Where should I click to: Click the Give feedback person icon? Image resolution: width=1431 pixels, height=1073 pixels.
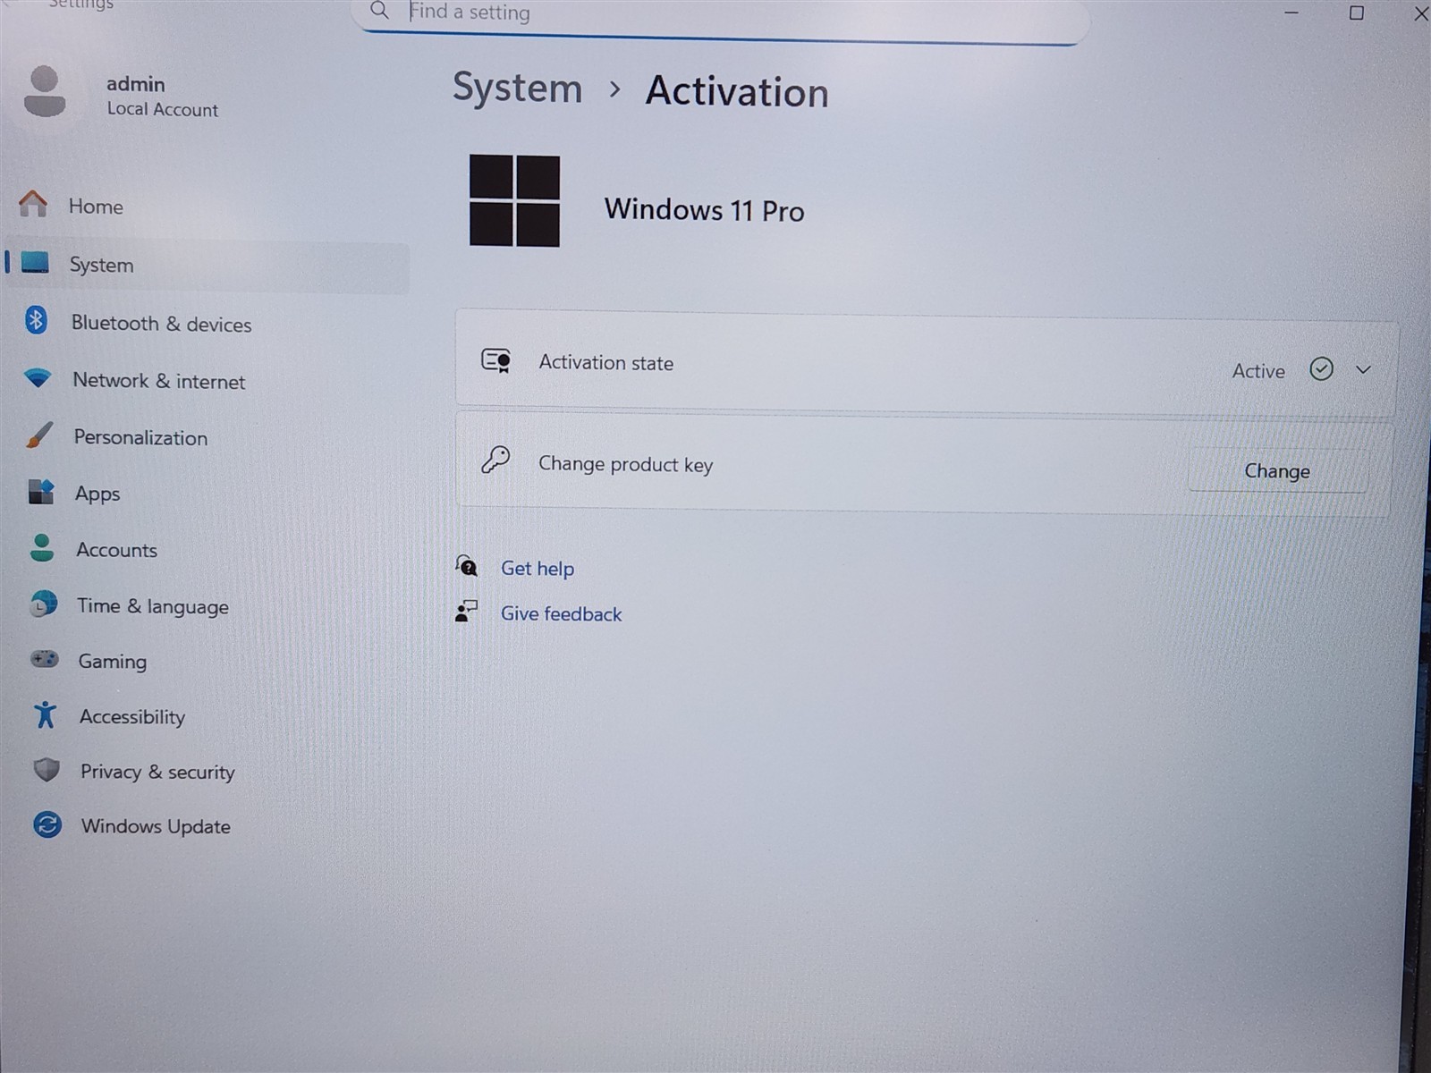coord(466,612)
